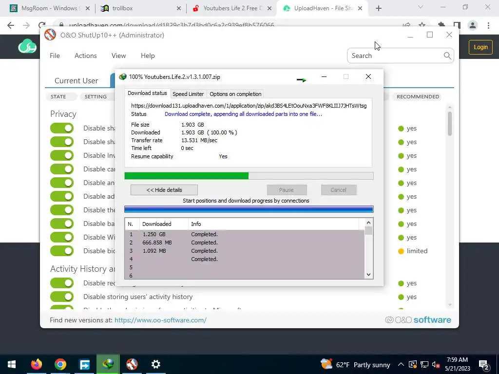
Task: Bookmark this page with the star icon
Action: 422,25
